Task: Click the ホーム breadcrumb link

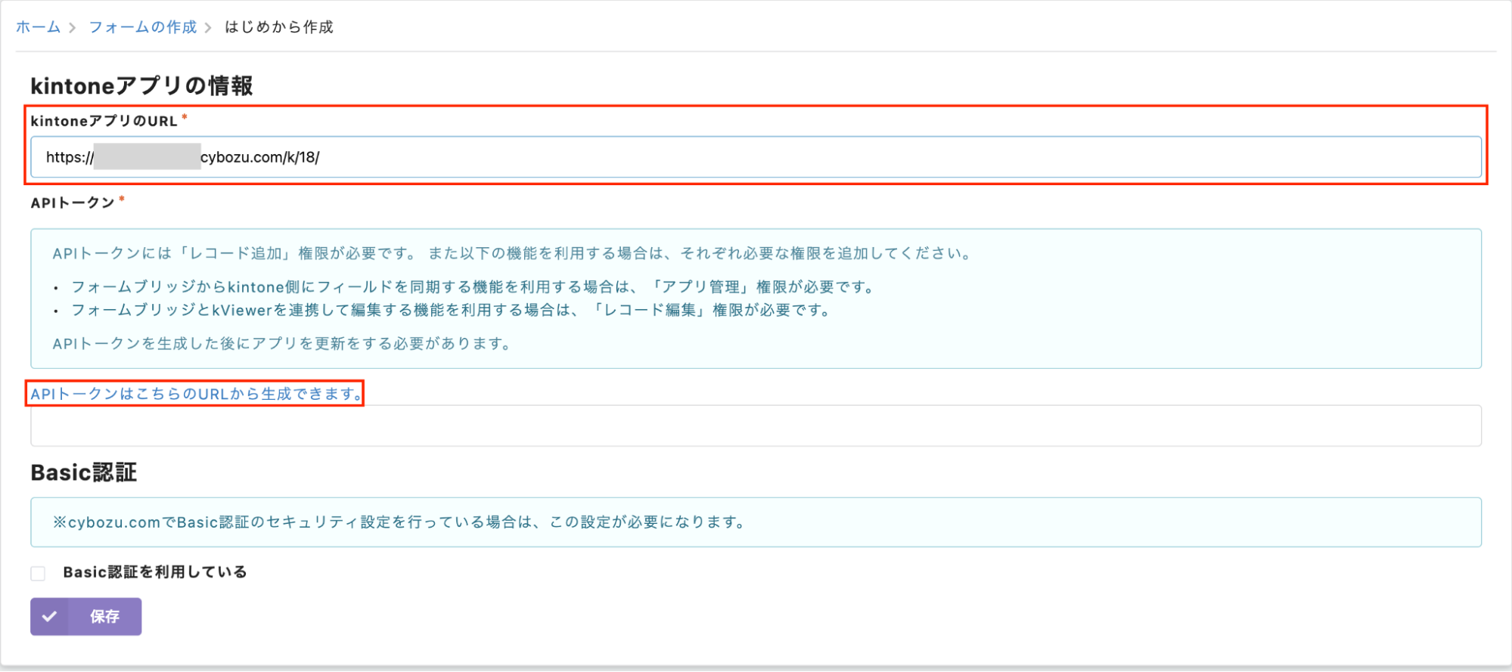Action: point(38,27)
